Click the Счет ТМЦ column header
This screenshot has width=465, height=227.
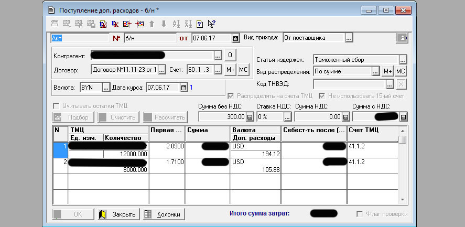pyautogui.click(x=372, y=130)
